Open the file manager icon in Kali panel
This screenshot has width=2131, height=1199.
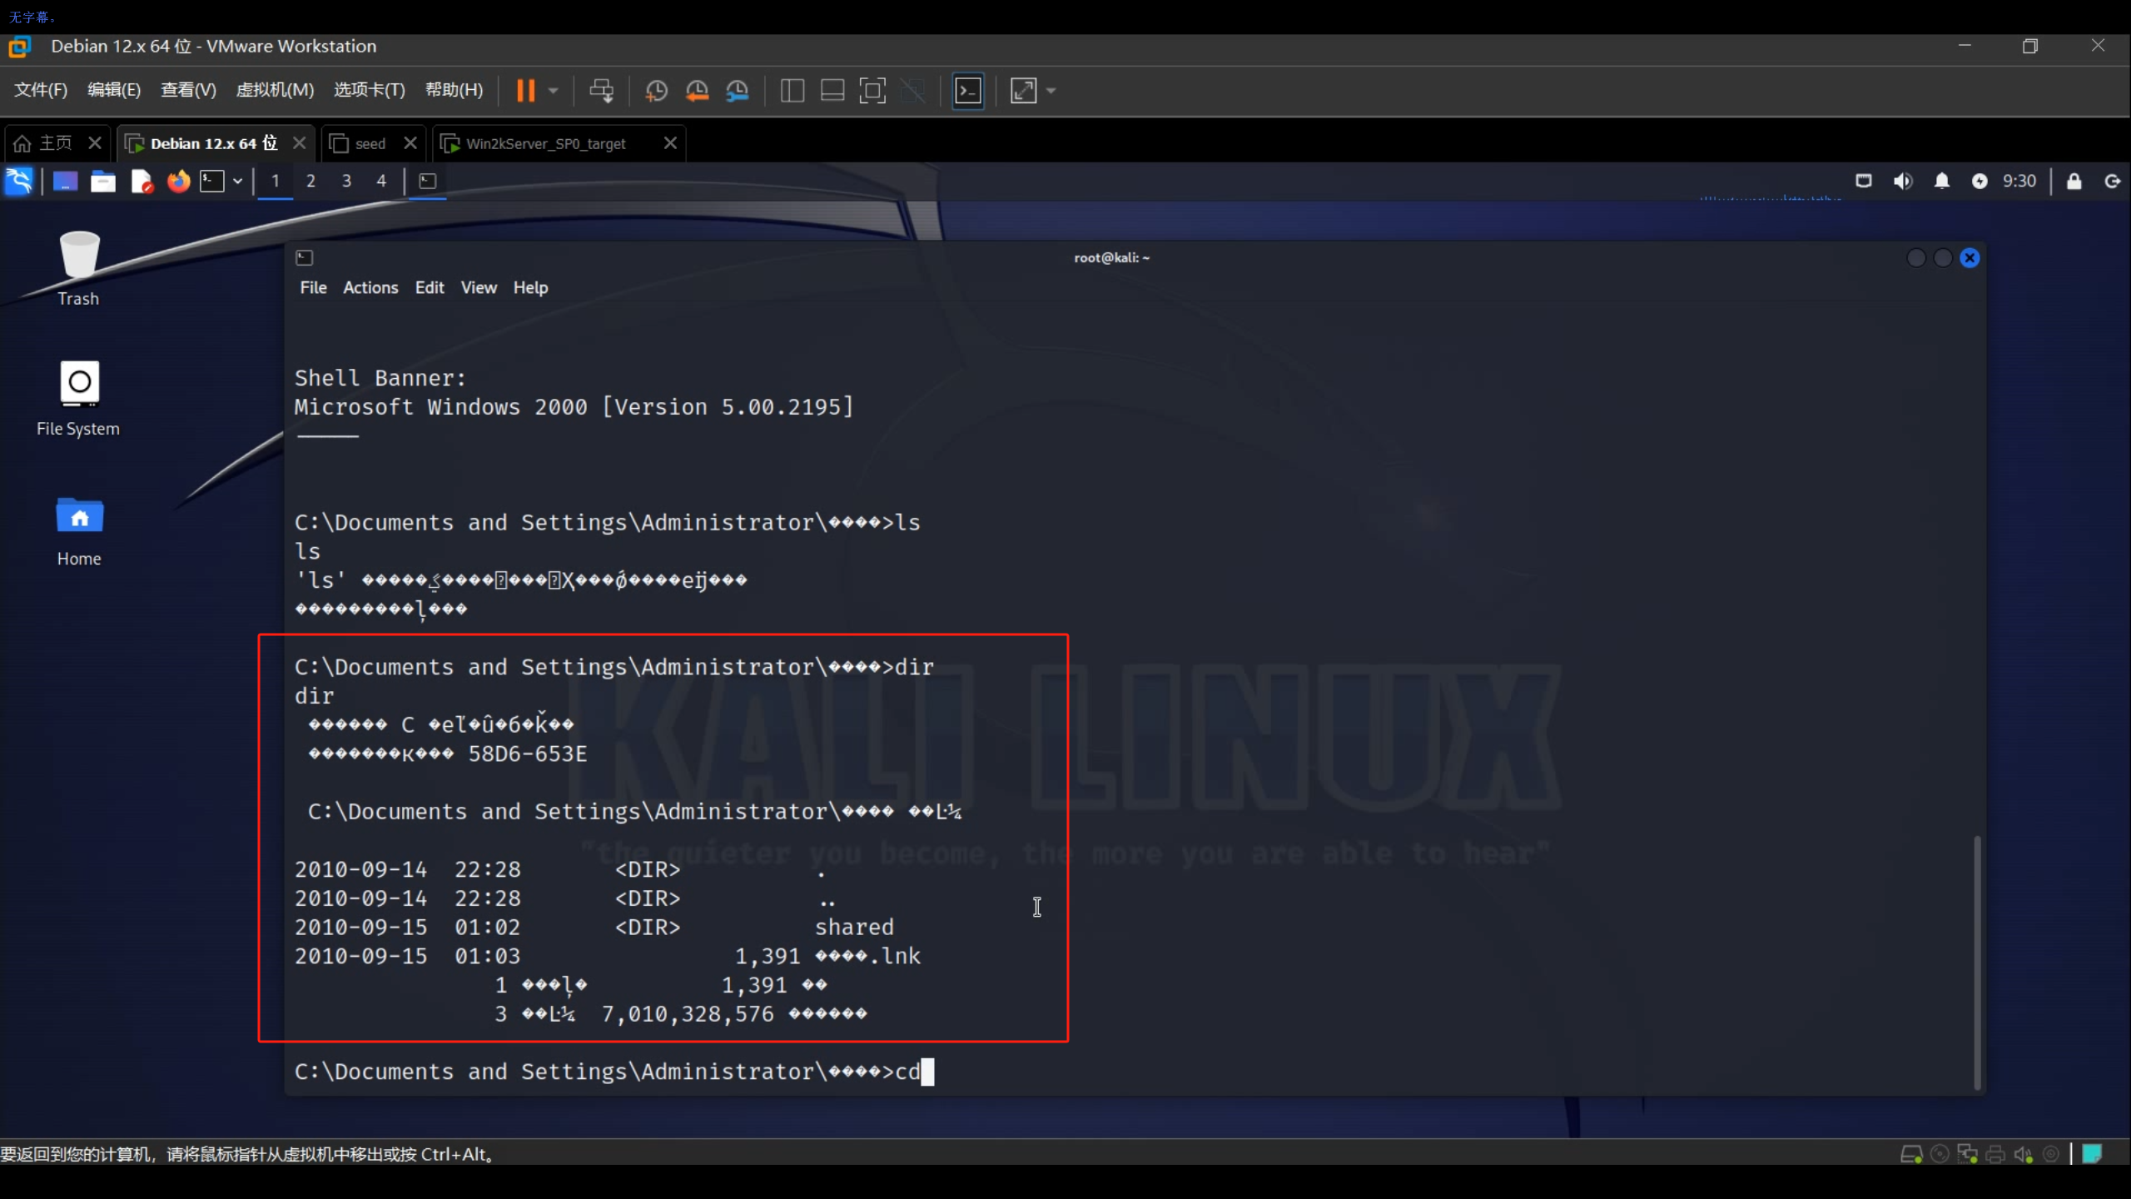(x=103, y=181)
